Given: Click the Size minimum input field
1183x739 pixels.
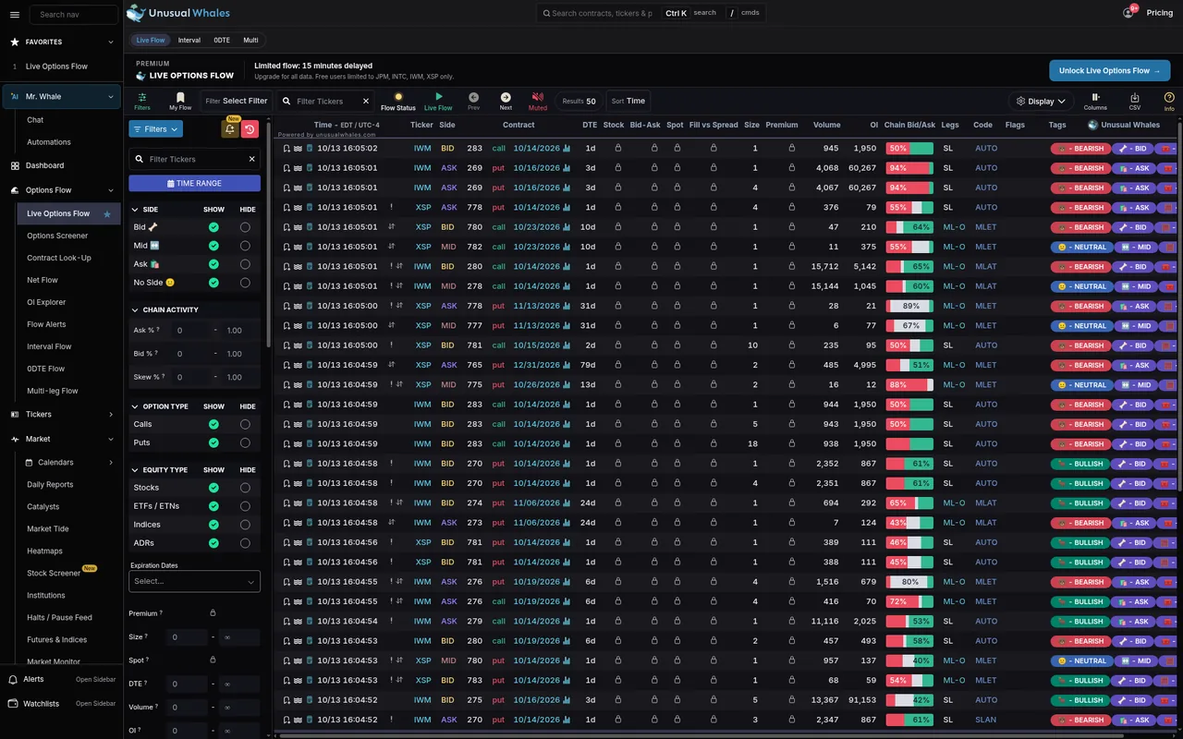Looking at the screenshot, I should point(188,637).
